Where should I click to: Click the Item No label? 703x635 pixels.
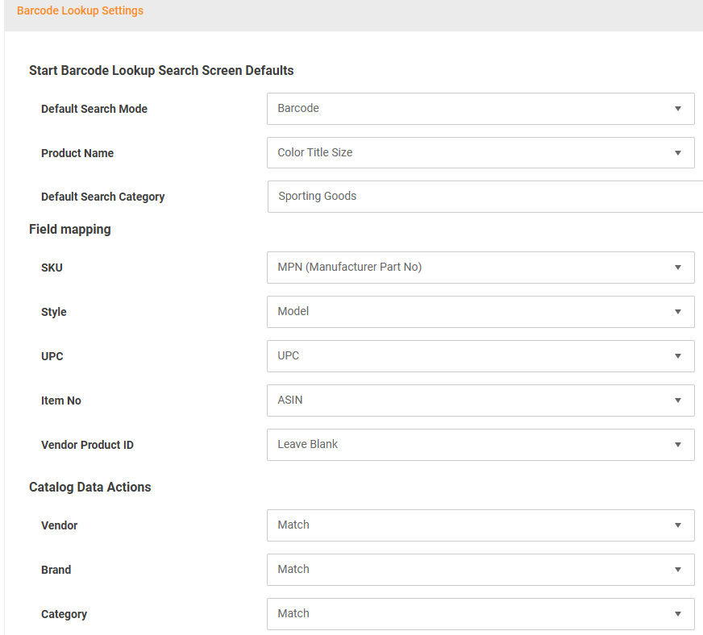[x=61, y=401]
